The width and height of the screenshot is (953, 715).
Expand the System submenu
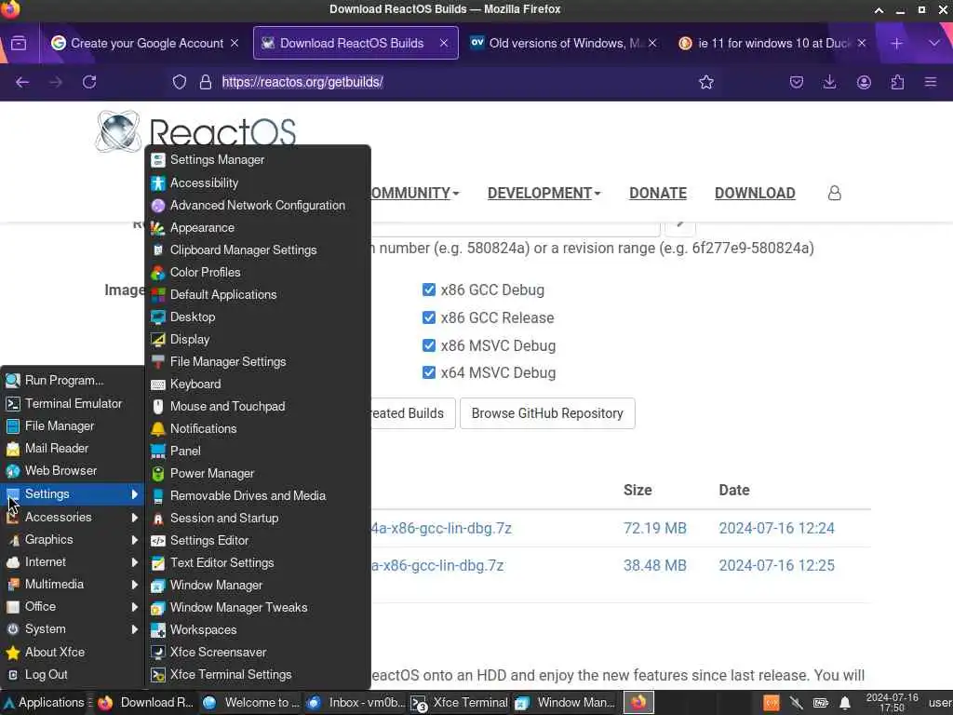(73, 629)
